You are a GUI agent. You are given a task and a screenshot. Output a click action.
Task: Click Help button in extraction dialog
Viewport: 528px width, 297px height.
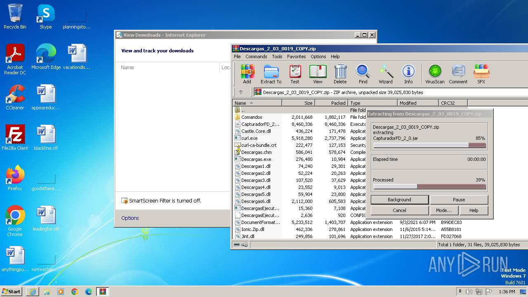pyautogui.click(x=474, y=210)
